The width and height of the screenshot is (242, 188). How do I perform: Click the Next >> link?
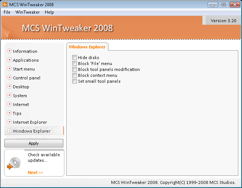click(x=36, y=172)
